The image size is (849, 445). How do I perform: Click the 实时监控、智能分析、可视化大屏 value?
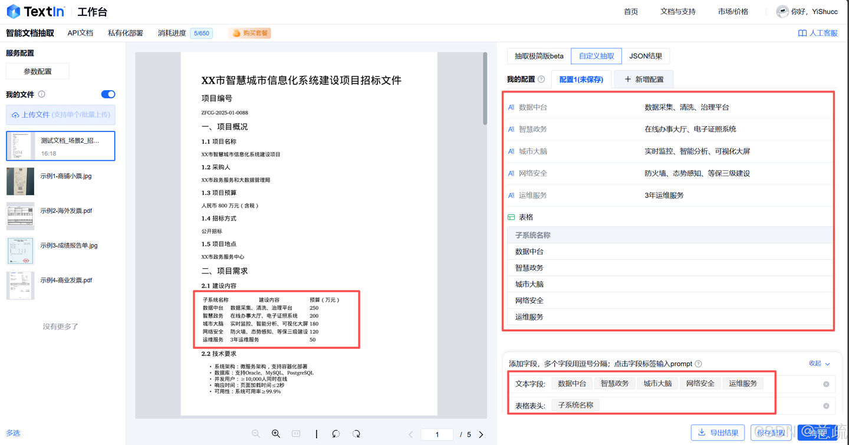[x=697, y=151]
